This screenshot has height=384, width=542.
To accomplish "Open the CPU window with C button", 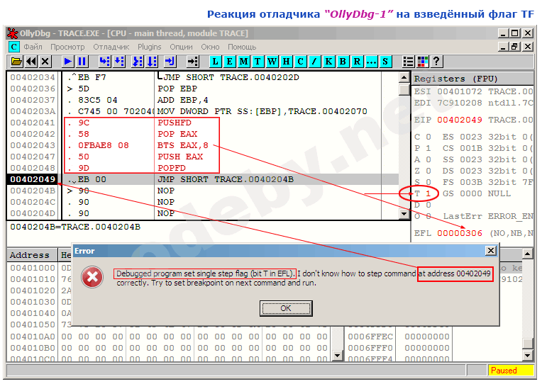I will [x=300, y=62].
